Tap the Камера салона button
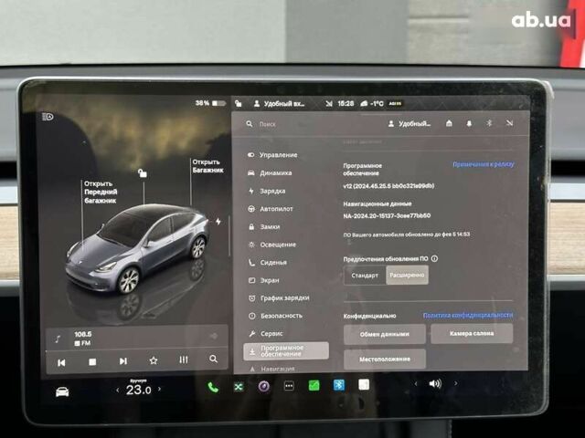Viewport: 585px width, 438px height. click(x=472, y=333)
